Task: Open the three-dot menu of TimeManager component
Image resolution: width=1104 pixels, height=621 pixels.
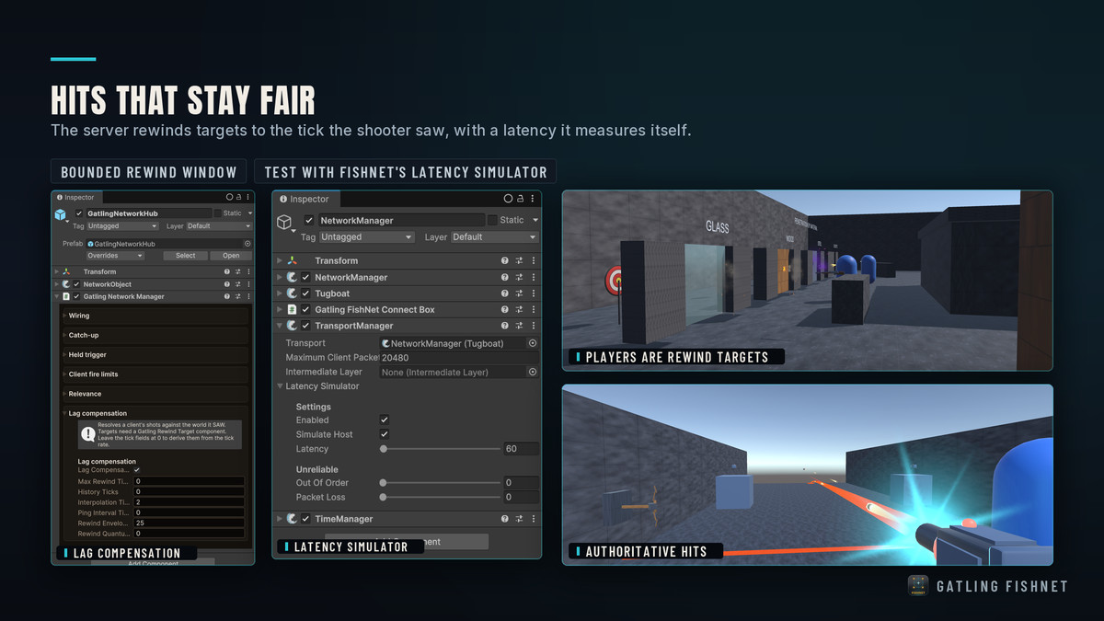Action: pos(533,519)
